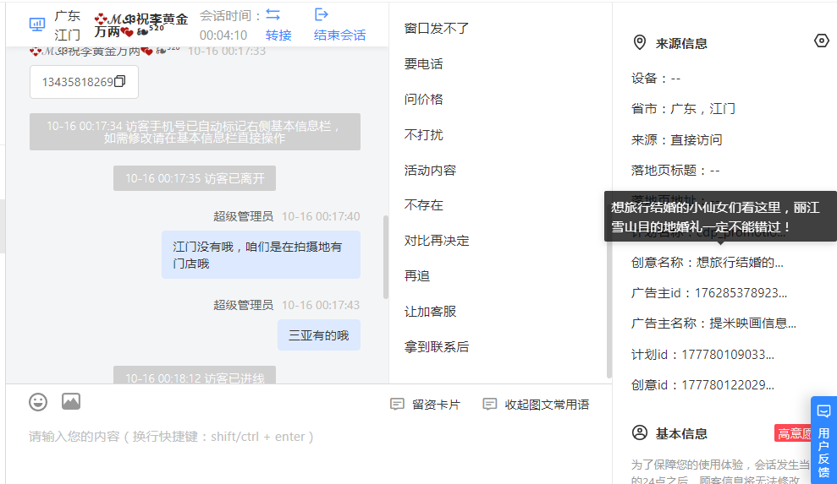Click the image upload icon

[x=71, y=401]
